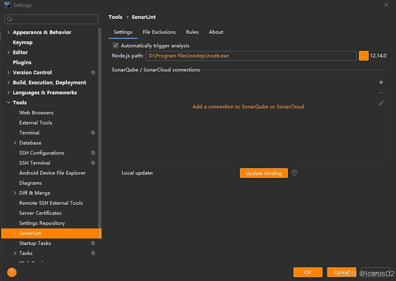
Task: Click the Tools breadcrumb
Action: click(115, 17)
